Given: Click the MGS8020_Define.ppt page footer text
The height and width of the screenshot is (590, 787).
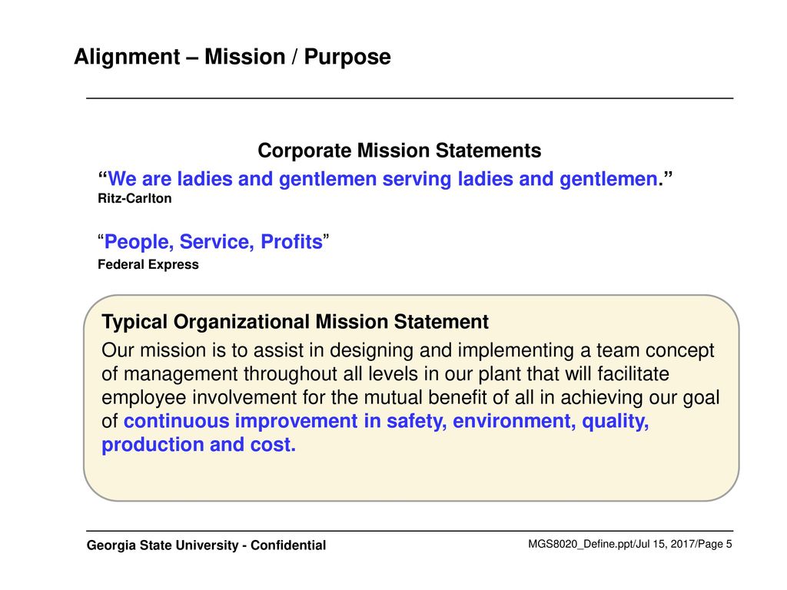Looking at the screenshot, I should pos(630,544).
